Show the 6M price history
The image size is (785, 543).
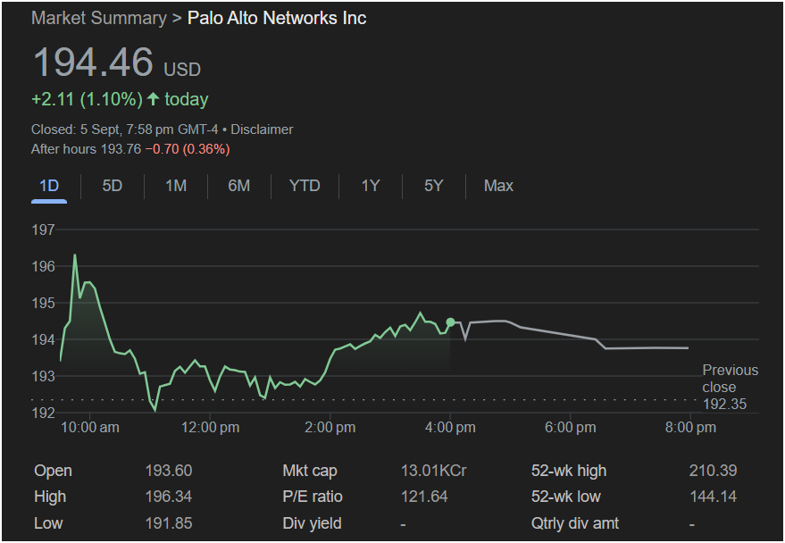(238, 186)
